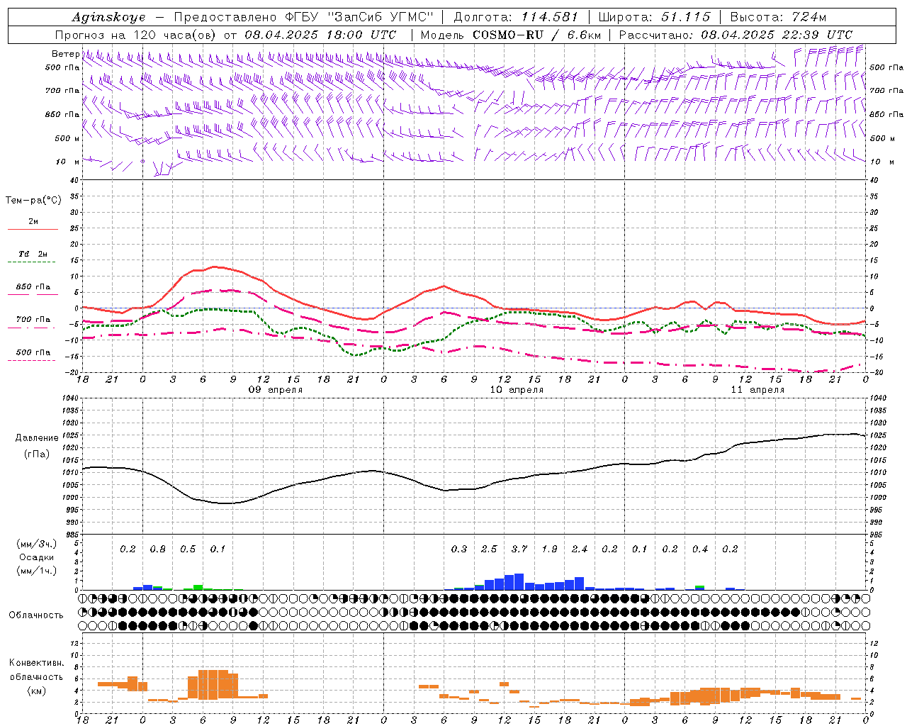Click the "Осадки" precipitation label

(x=35, y=557)
